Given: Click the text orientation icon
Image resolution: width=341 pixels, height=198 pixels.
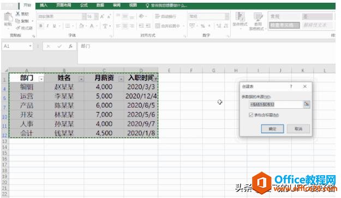Looking at the screenshot, I should pyautogui.click(x=141, y=16).
